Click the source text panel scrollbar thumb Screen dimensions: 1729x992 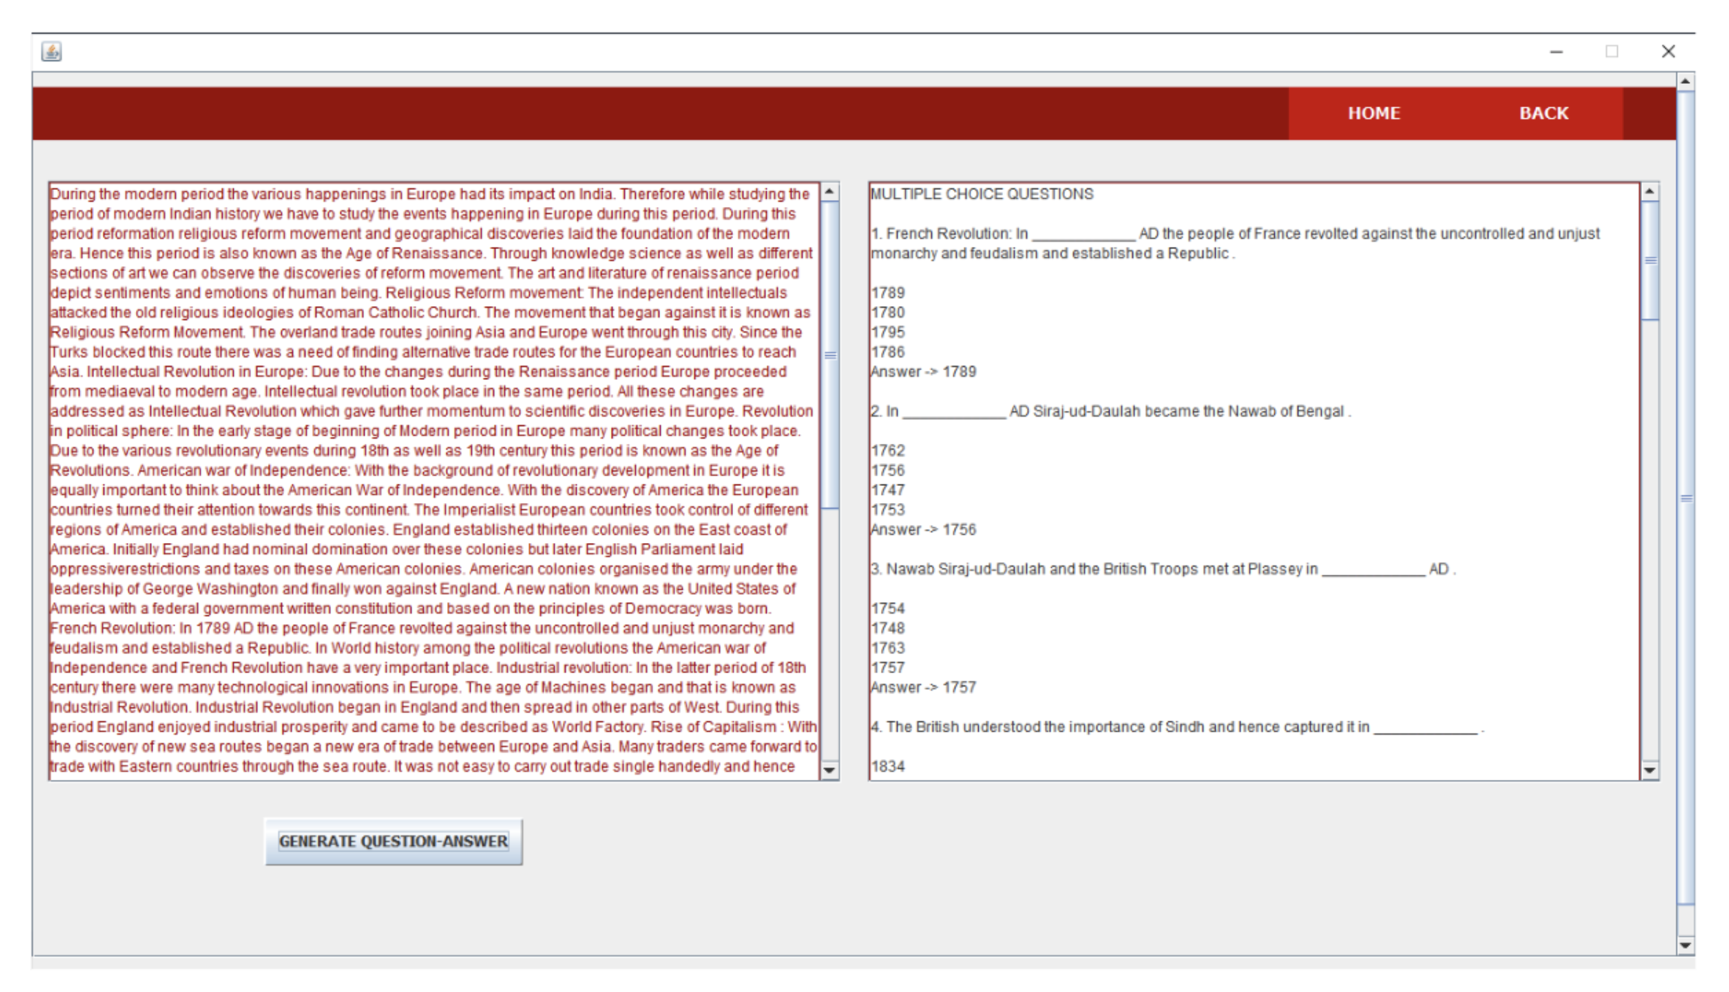tap(829, 354)
